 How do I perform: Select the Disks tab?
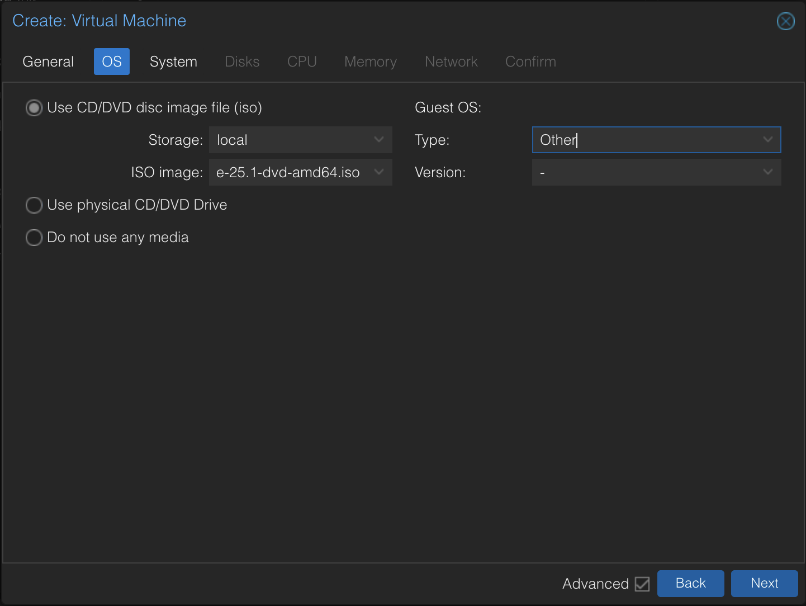pos(242,61)
